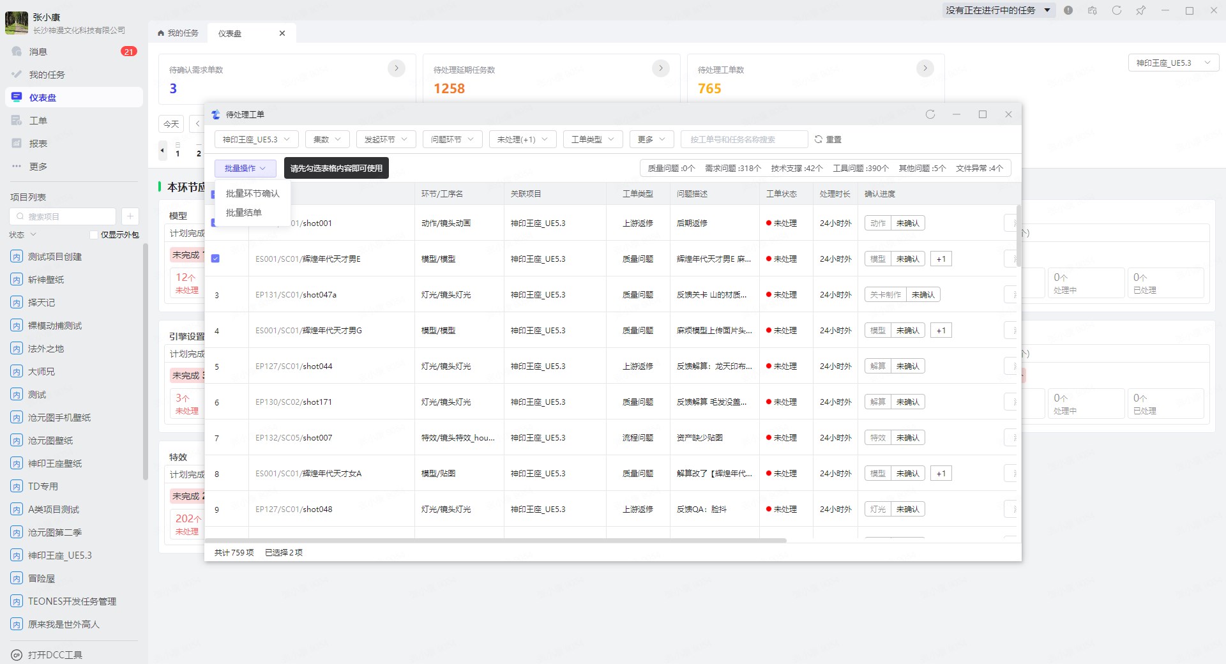The width and height of the screenshot is (1226, 664).
Task: Click EP131/SC01/shot047a cell
Action: [x=332, y=295]
